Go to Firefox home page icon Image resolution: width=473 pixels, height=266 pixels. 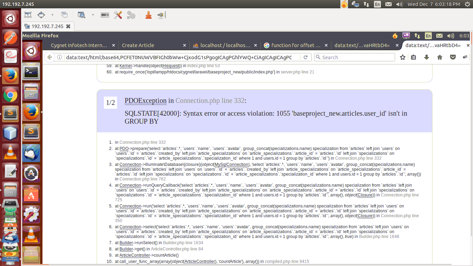tap(440, 57)
